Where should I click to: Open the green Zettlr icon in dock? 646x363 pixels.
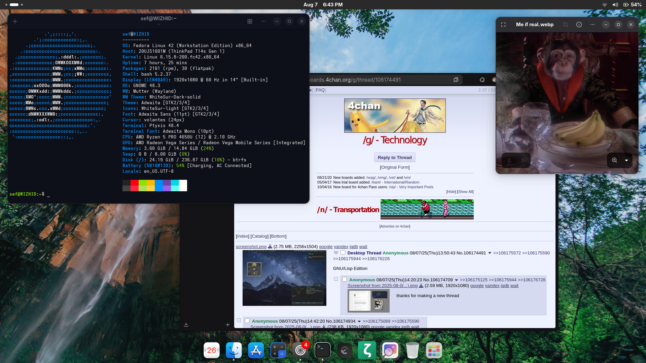tap(367, 351)
